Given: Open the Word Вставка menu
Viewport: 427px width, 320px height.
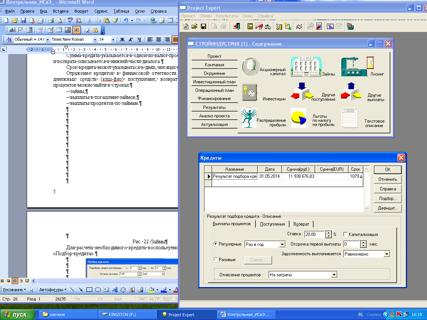Looking at the screenshot, I should coord(60,11).
